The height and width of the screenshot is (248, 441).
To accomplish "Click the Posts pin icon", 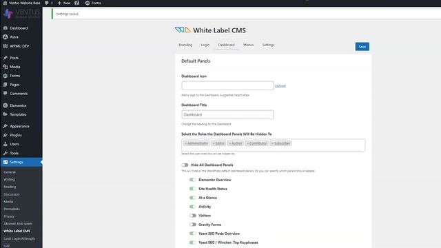I will [x=6, y=58].
